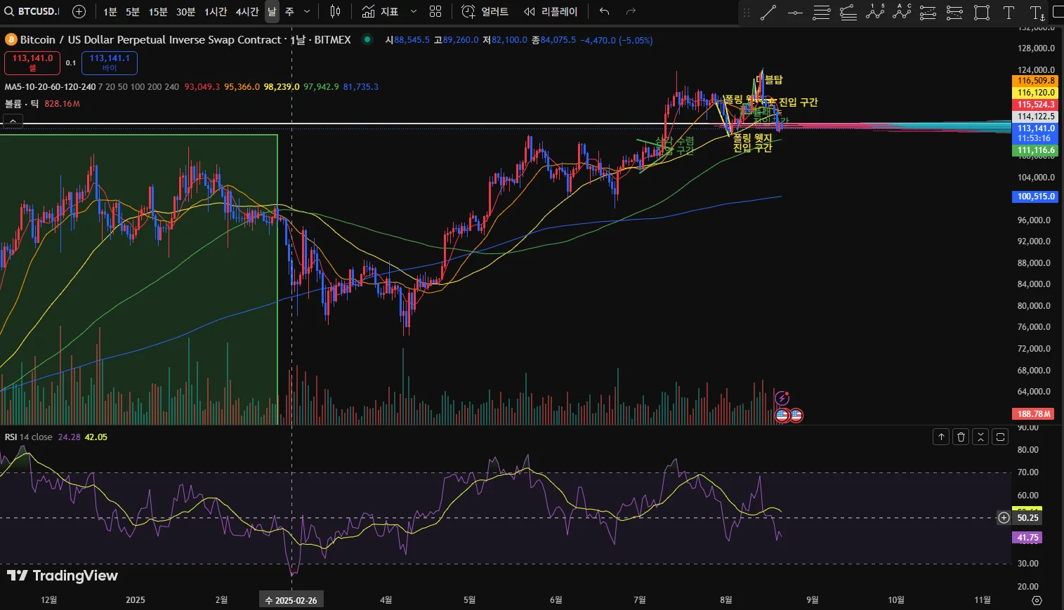The image size is (1064, 610).
Task: Open candlestick chart style selector
Action: (335, 11)
